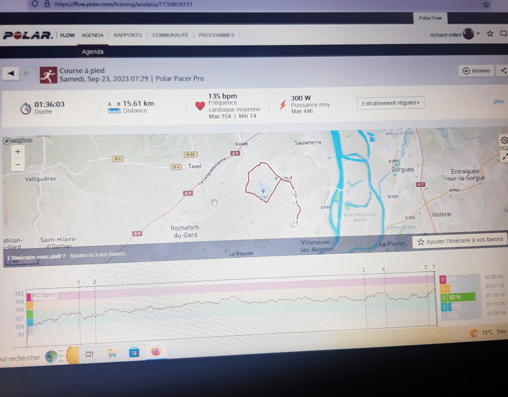The image size is (508, 397).
Task: Expand the account dropdown arrow
Action: (478, 34)
